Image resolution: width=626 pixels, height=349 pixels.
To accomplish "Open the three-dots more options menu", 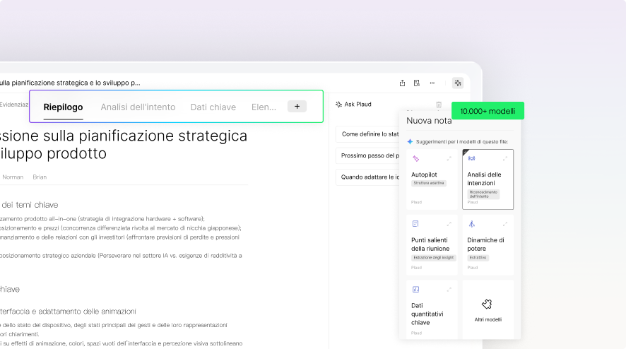I will click(x=432, y=83).
